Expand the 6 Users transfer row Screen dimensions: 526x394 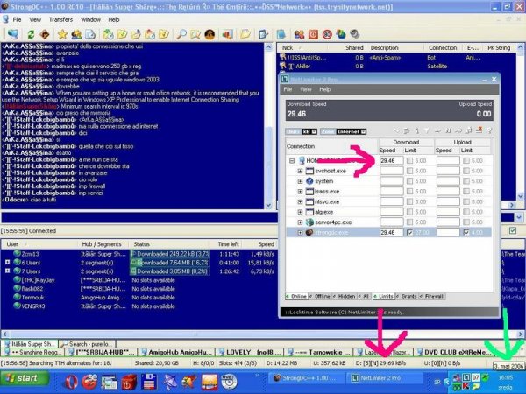(7, 263)
